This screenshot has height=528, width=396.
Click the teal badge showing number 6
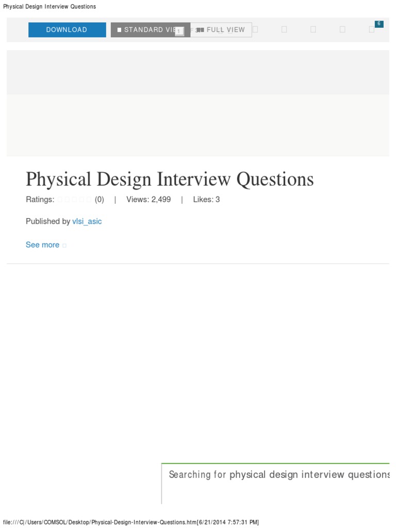coord(379,24)
